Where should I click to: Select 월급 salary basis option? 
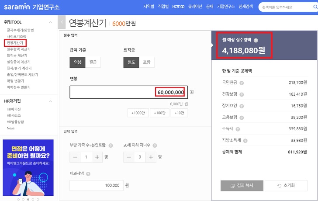click(93, 62)
